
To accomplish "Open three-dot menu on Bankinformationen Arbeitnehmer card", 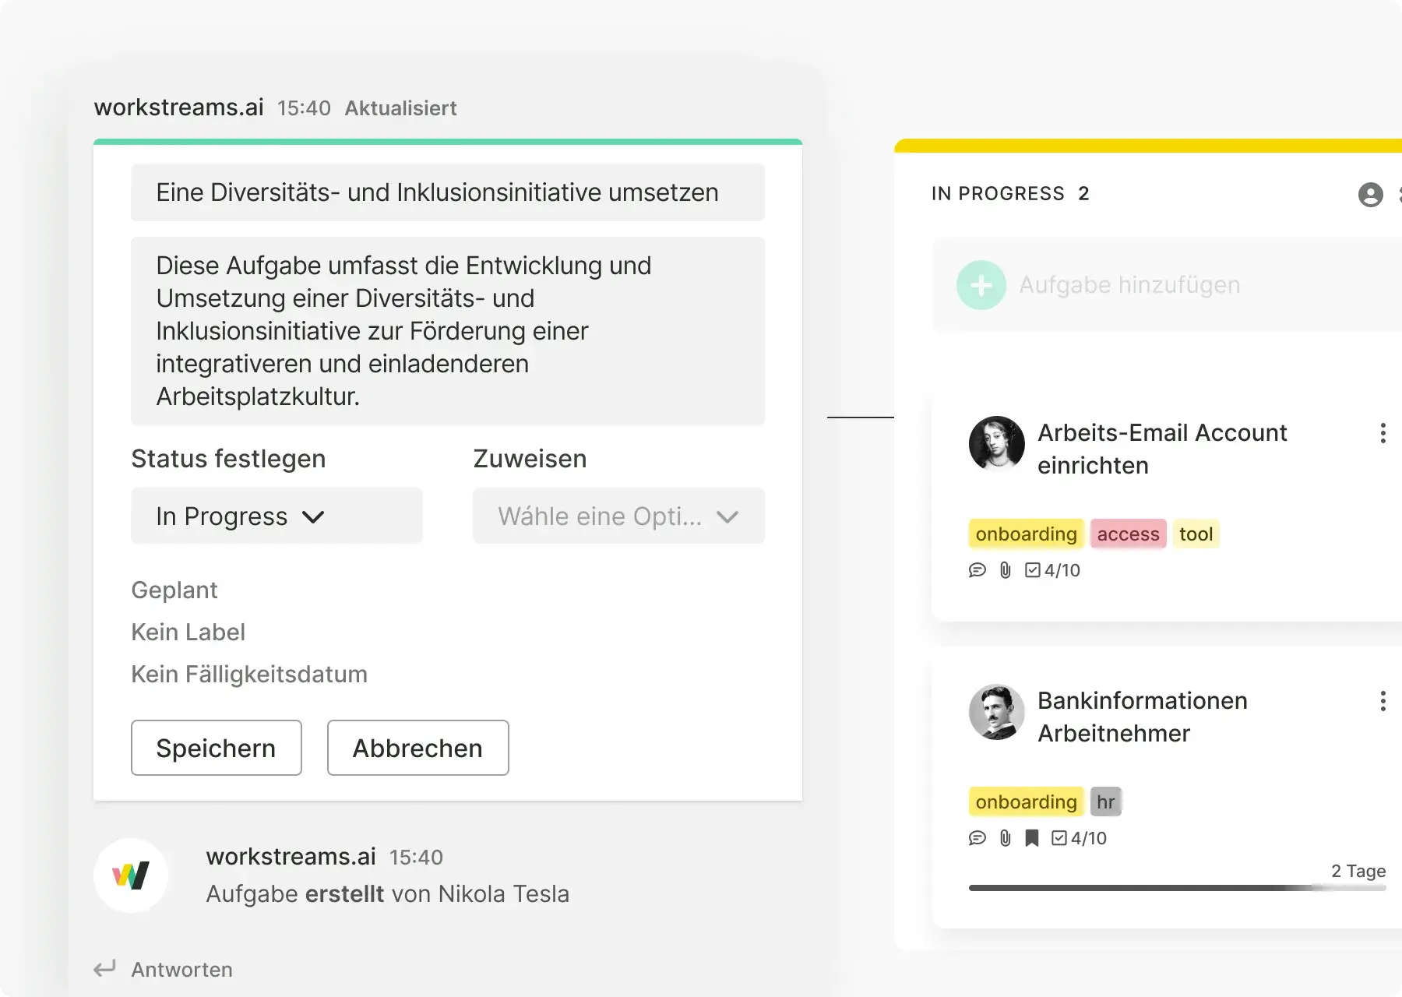I will [1383, 701].
